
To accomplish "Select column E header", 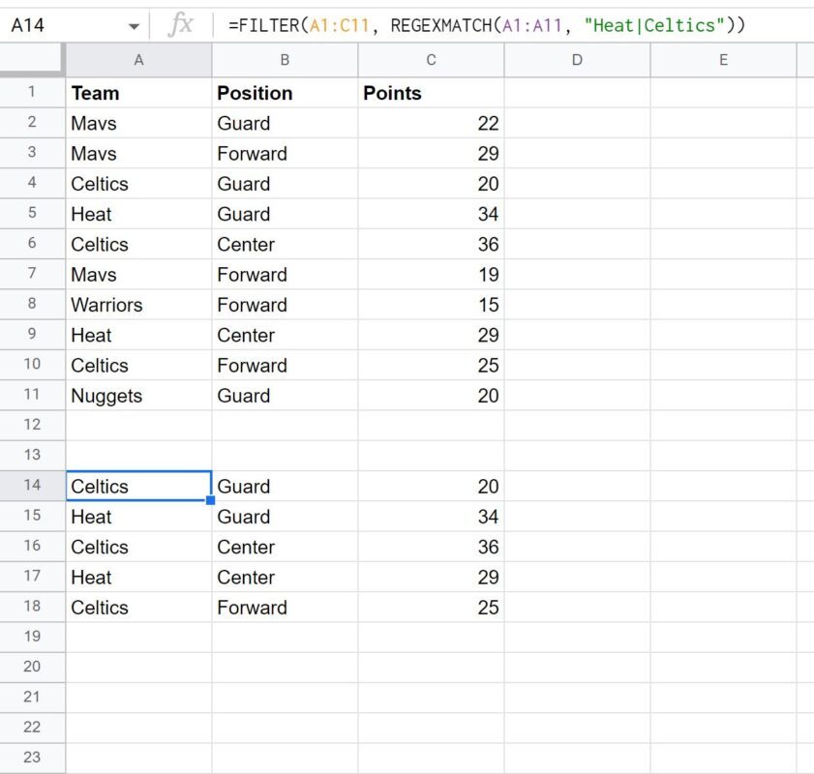I will click(723, 60).
